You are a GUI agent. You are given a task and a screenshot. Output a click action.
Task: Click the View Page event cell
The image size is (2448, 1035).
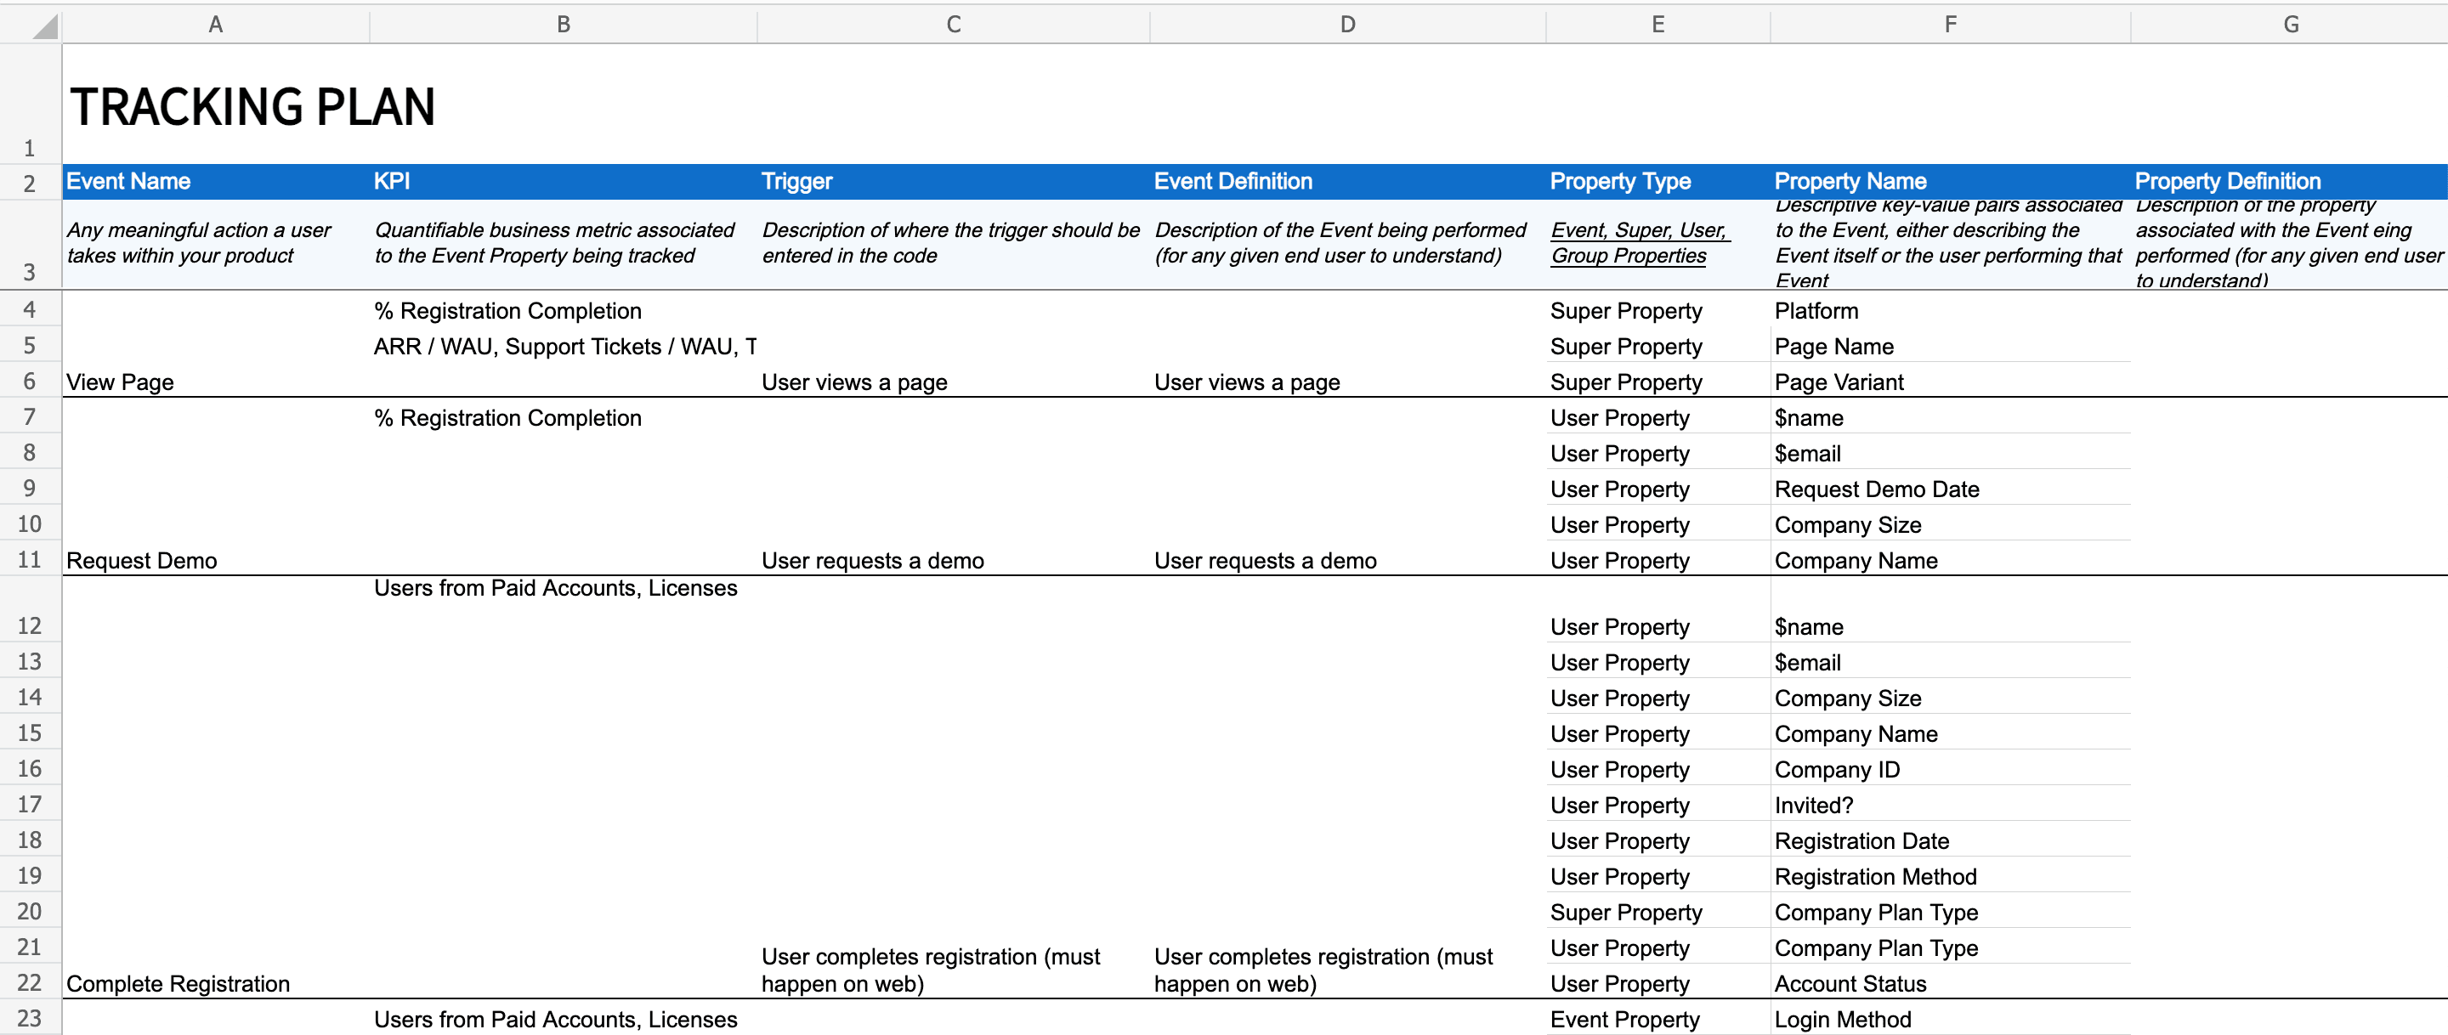click(x=119, y=382)
